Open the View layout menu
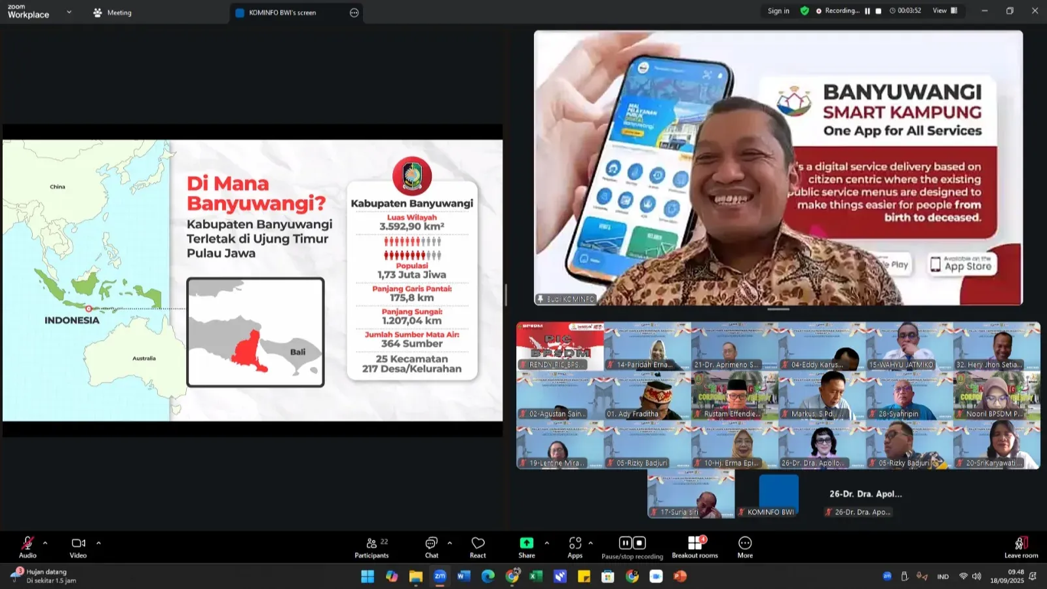The image size is (1047, 589). (945, 11)
